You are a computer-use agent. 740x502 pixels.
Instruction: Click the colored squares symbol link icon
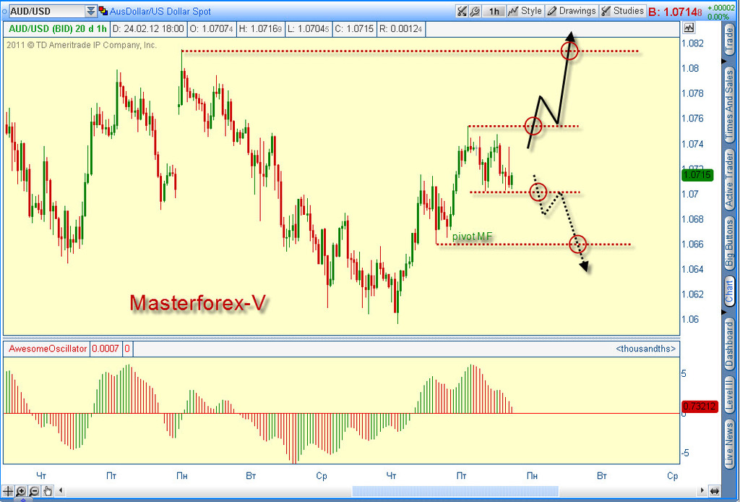(103, 11)
